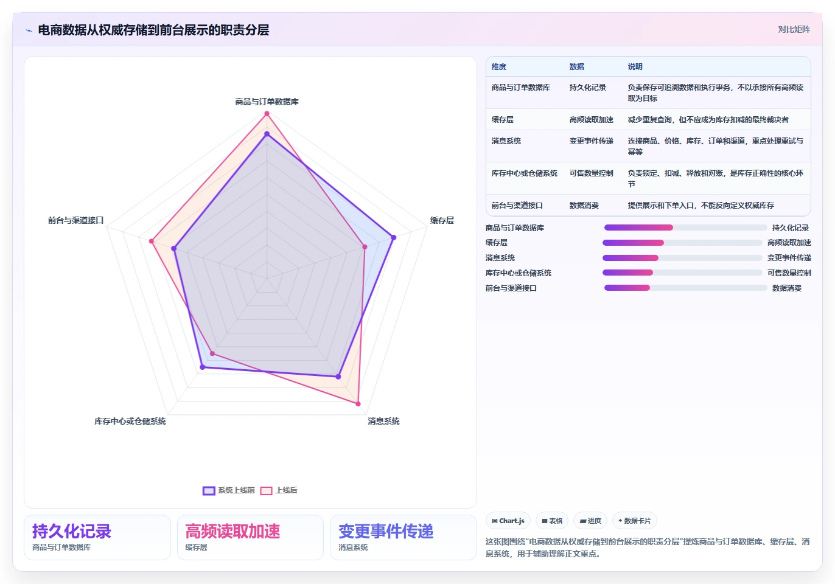Click the Chart.js tag chip
The height and width of the screenshot is (584, 835).
[508, 521]
